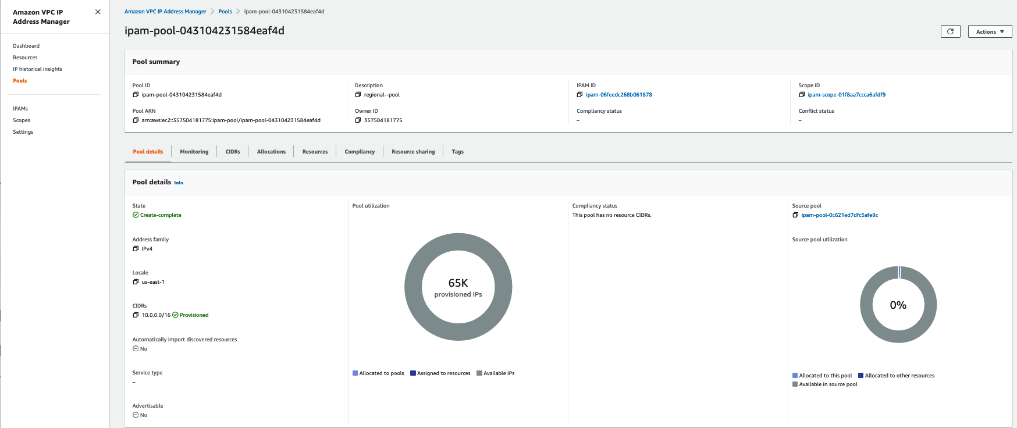Click the pool title ipam-pool-043104231584eaf4d heading
The height and width of the screenshot is (428, 1017).
(x=204, y=31)
